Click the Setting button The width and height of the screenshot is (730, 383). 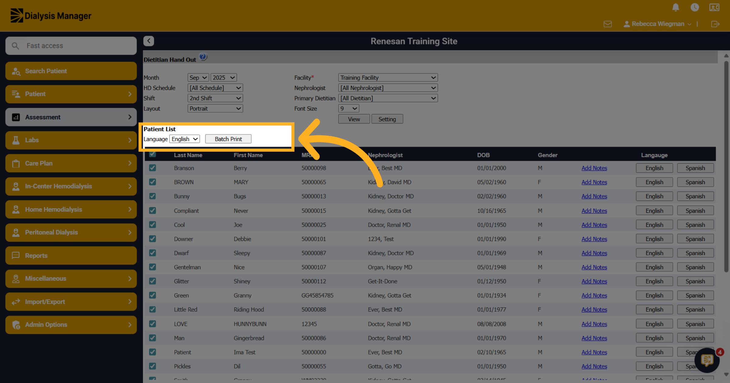[387, 119]
